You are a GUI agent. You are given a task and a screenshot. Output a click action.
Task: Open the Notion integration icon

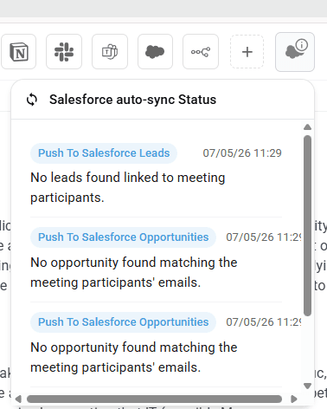[x=19, y=52]
